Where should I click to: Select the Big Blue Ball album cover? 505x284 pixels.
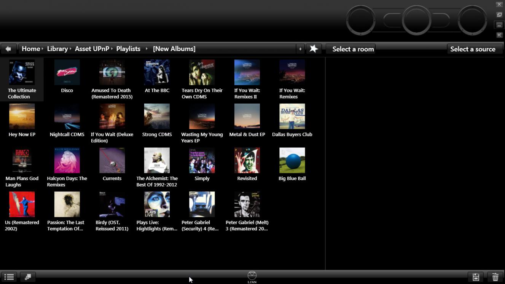(x=292, y=161)
